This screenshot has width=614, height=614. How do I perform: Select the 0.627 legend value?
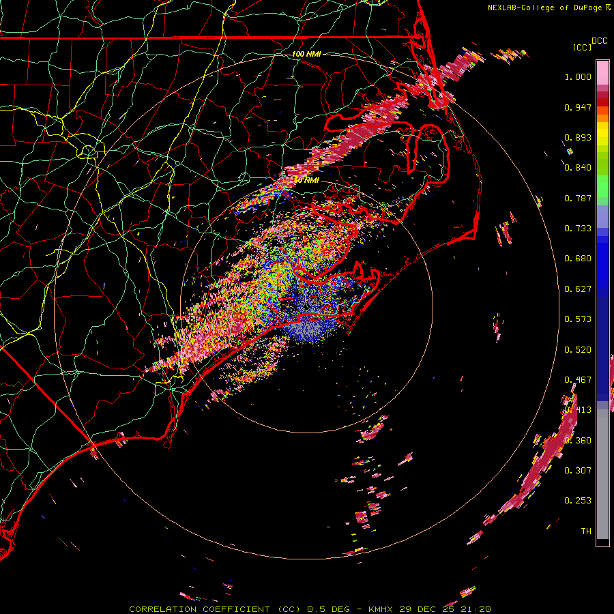tap(578, 289)
